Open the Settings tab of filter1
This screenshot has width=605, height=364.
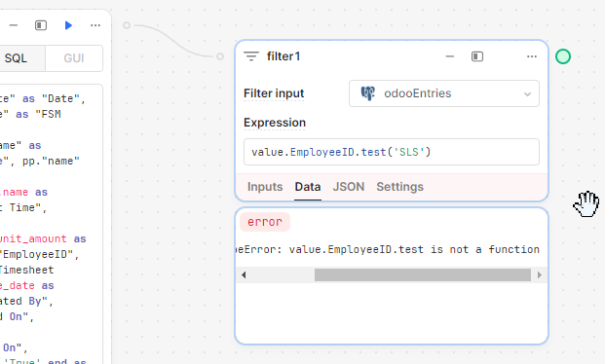[x=399, y=187]
